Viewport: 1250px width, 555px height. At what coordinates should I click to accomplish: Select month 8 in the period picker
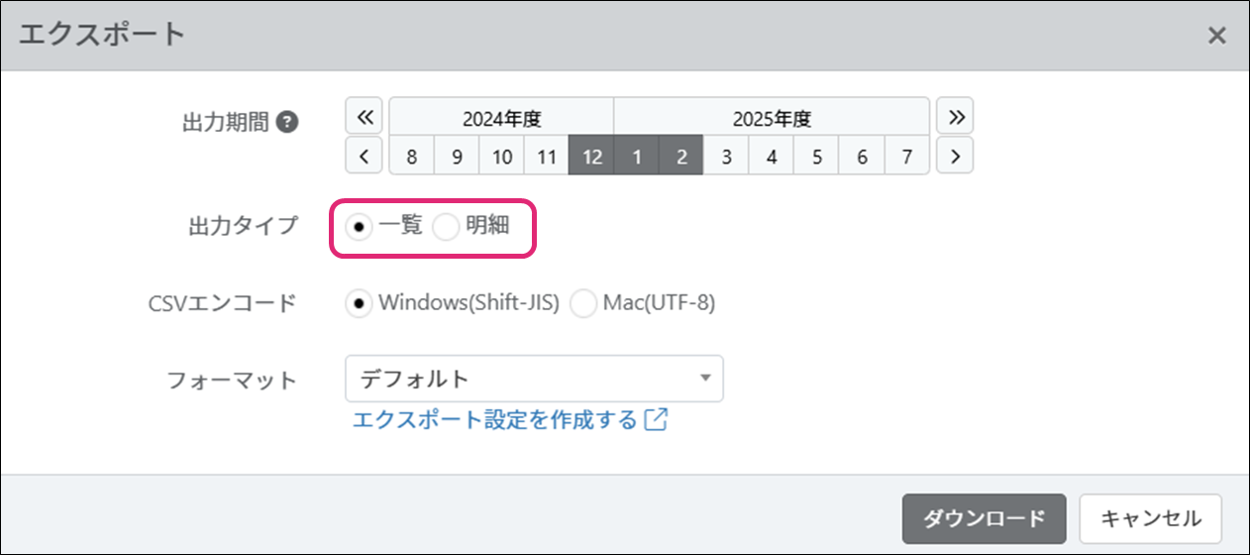411,157
